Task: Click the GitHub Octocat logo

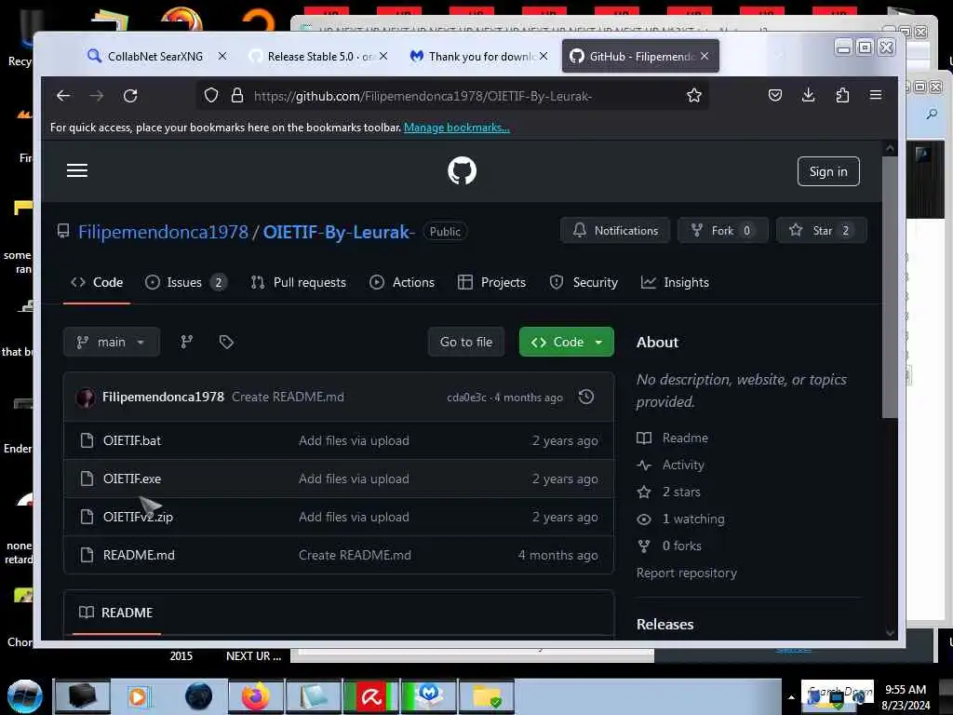Action: [x=462, y=171]
